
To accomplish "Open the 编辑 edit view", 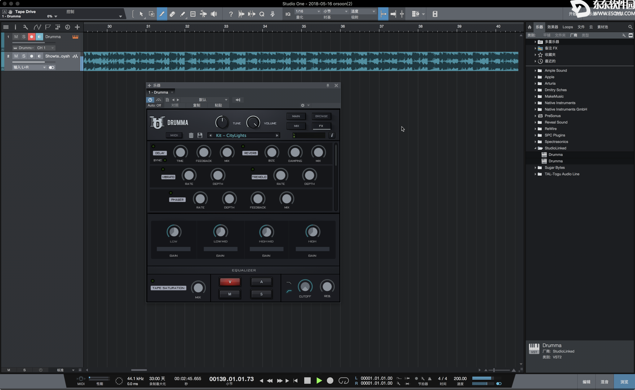I will (x=586, y=382).
